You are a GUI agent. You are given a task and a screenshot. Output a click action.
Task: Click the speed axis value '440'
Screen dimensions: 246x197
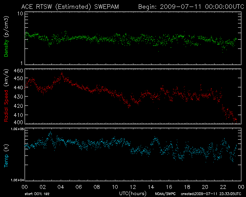click(18, 87)
